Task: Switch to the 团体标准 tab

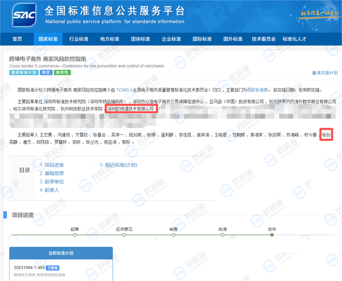Action: (140, 39)
